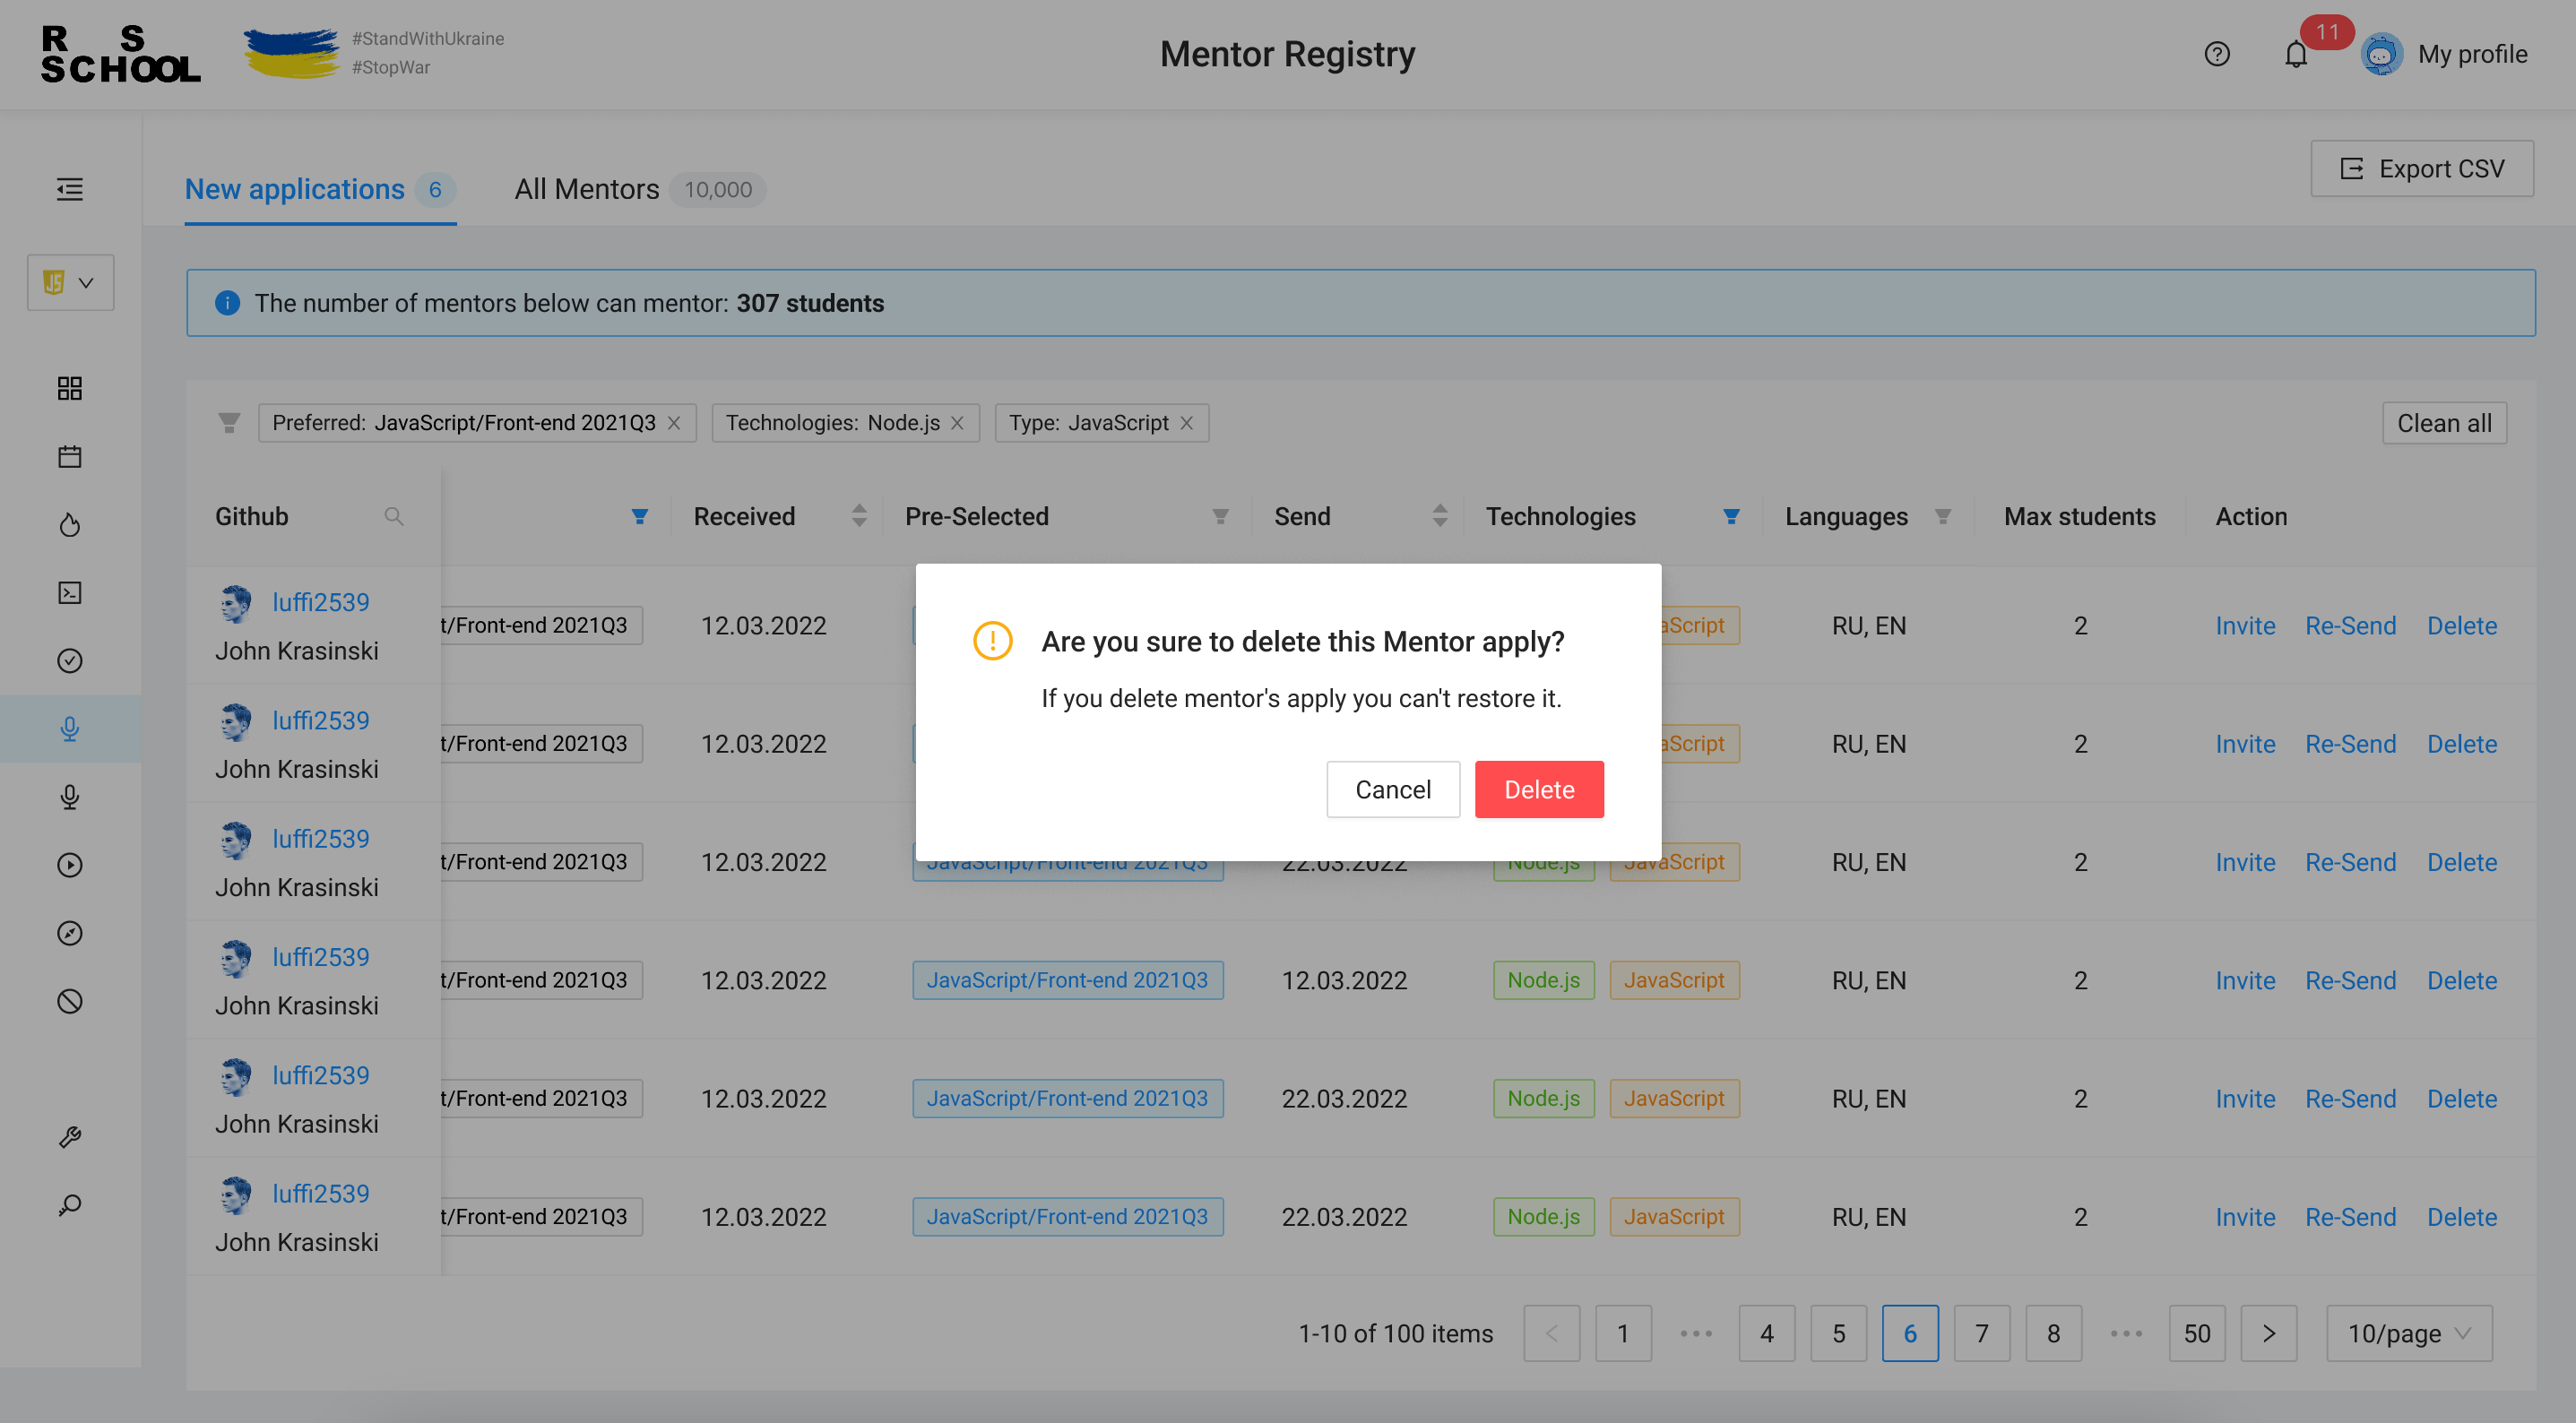
Task: Open the wrench tools icon in sidebar
Action: click(69, 1137)
